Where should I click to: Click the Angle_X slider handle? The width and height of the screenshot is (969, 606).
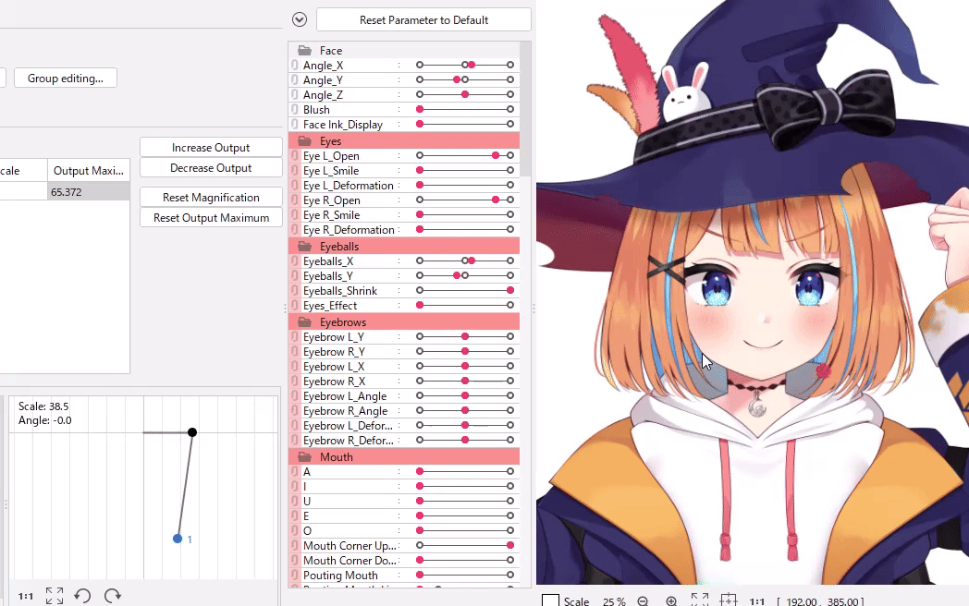[472, 65]
